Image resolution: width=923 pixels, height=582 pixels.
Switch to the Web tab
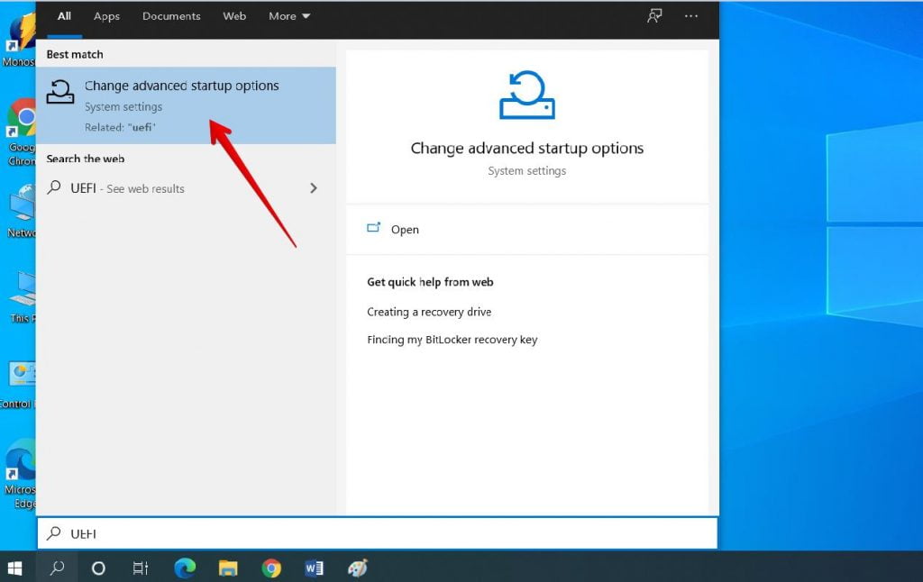point(234,16)
